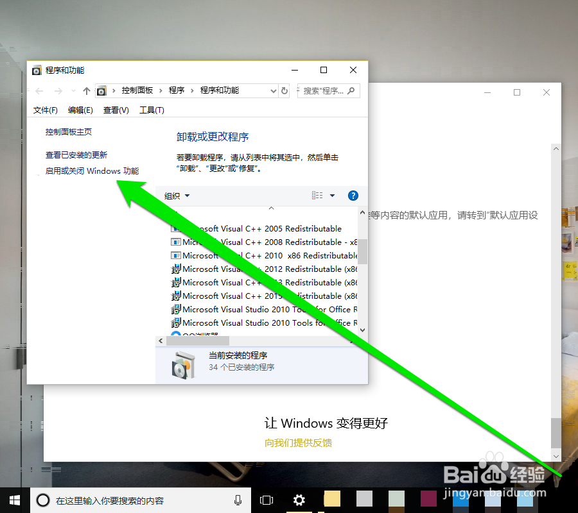Open the recent locations dropdown arrow
This screenshot has width=578, height=513.
pos(73,91)
